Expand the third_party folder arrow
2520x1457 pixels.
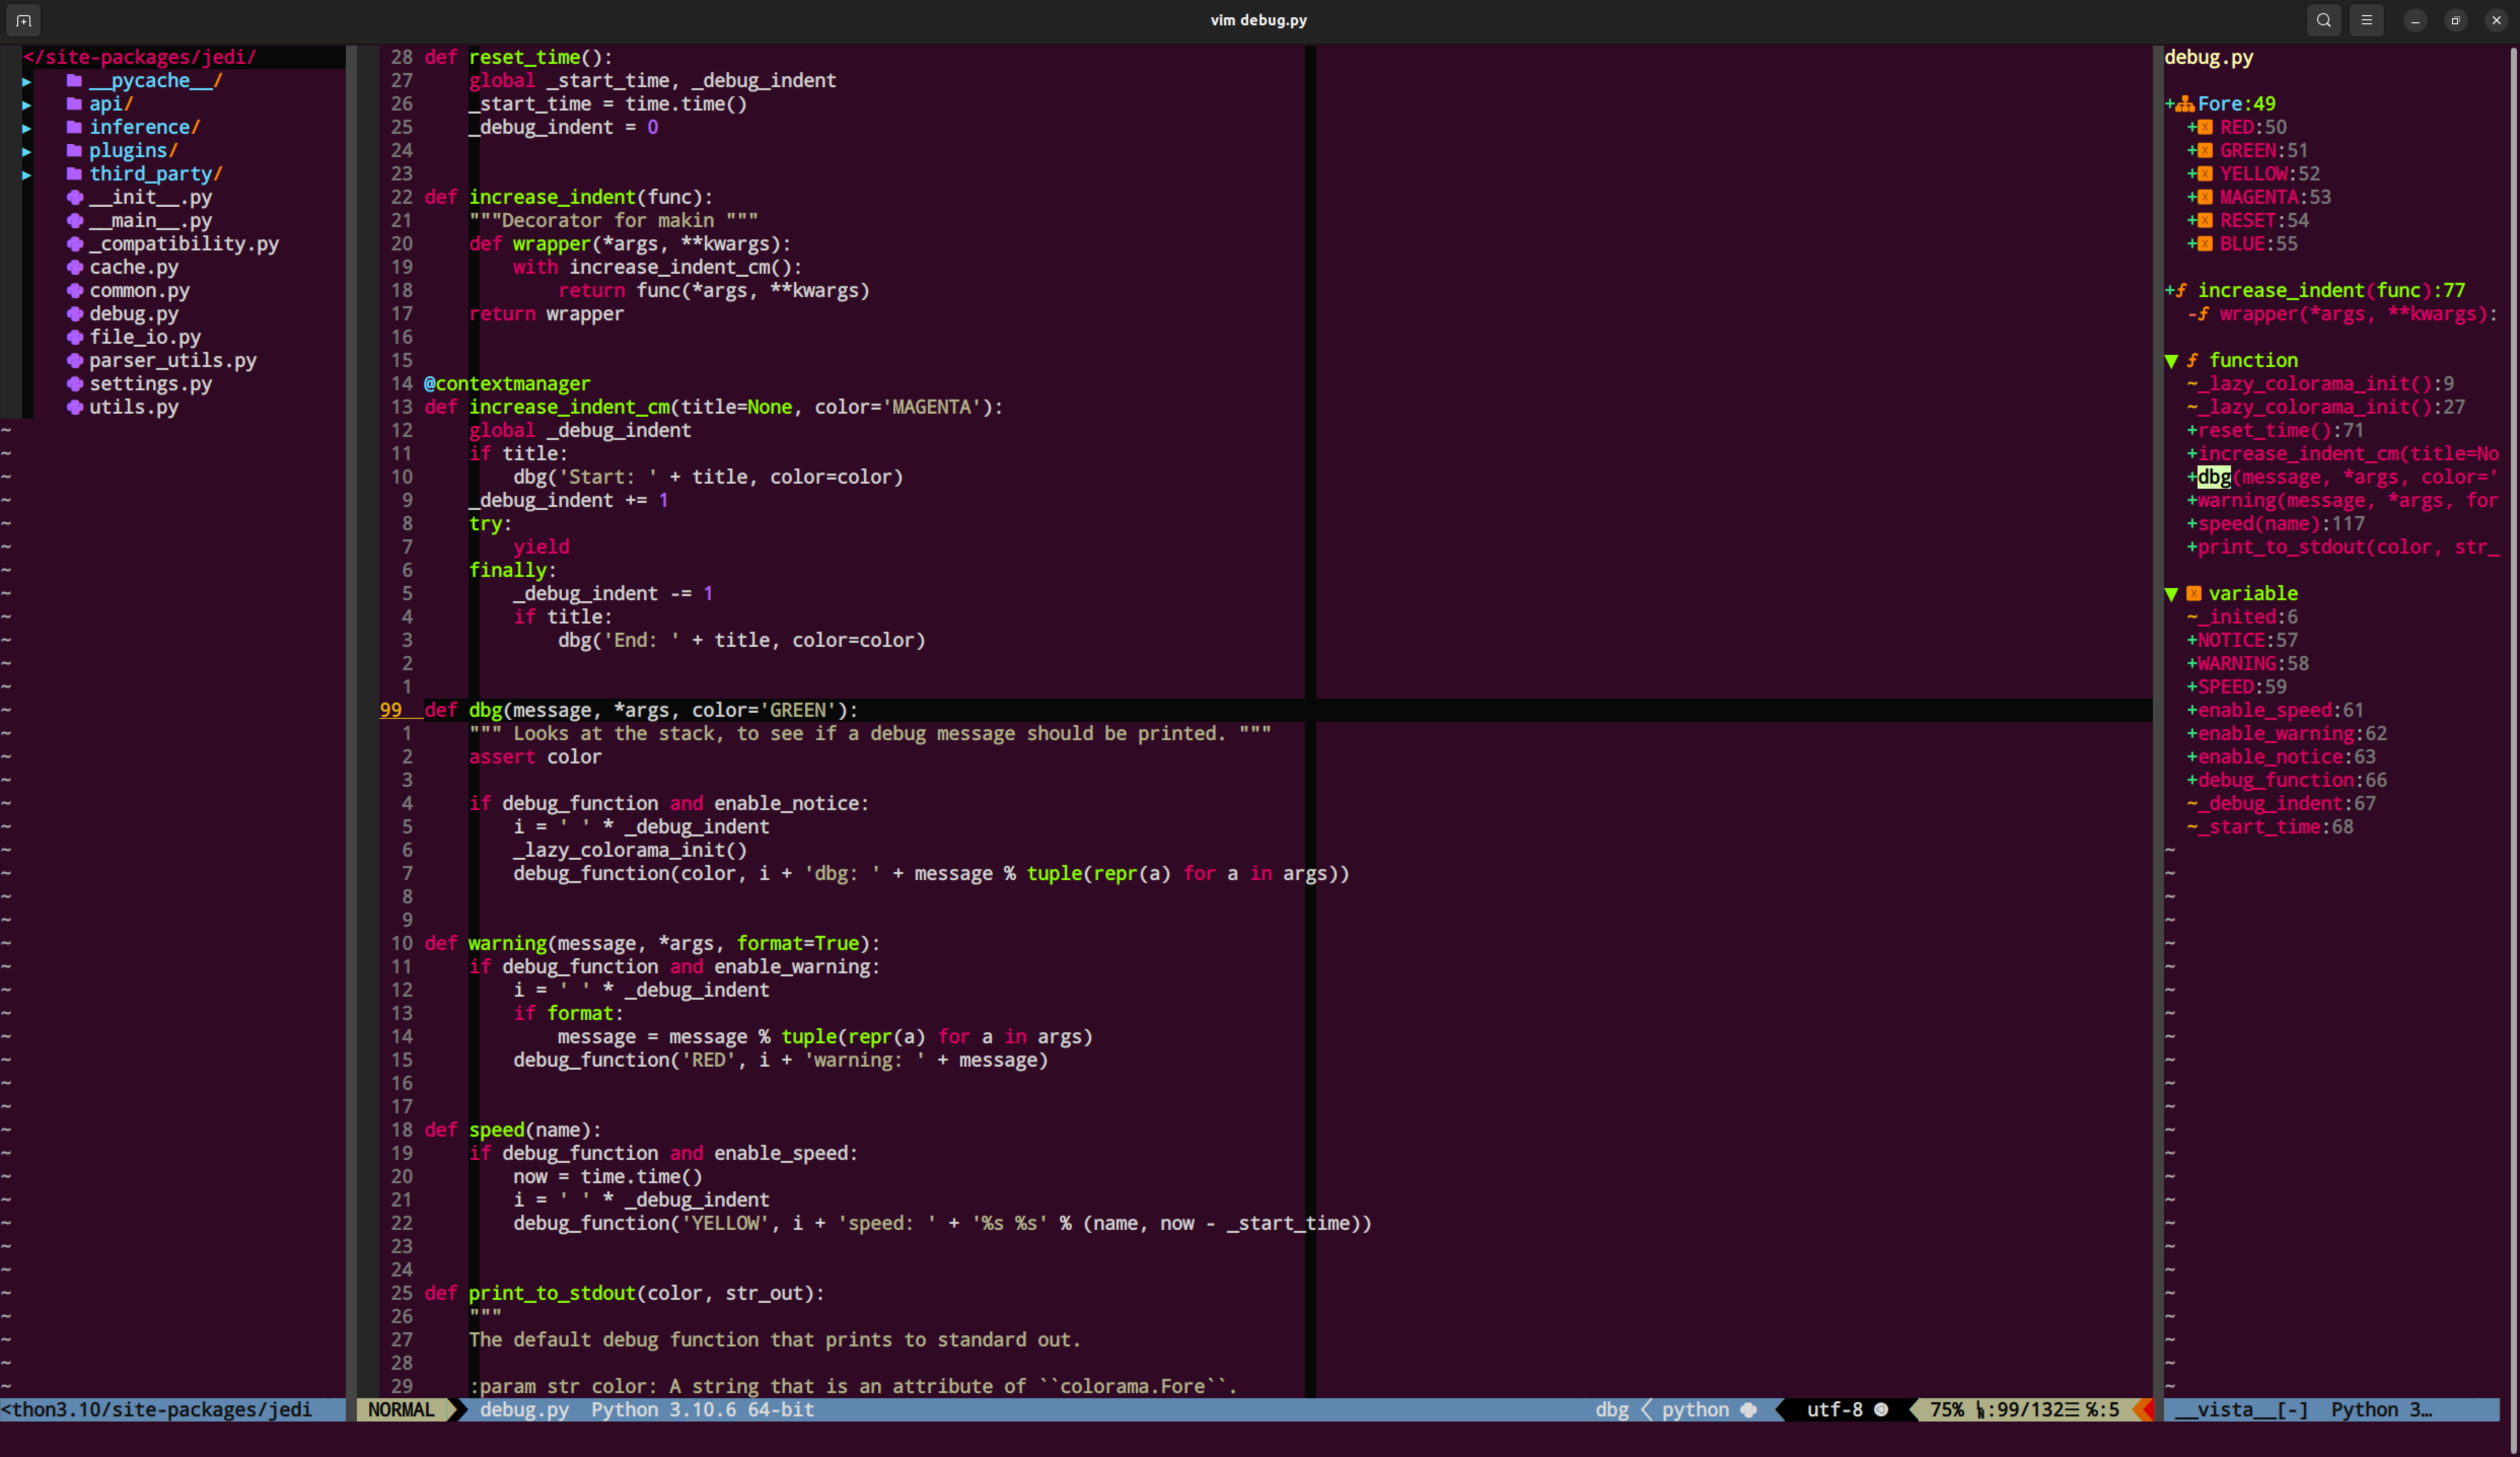coord(27,174)
